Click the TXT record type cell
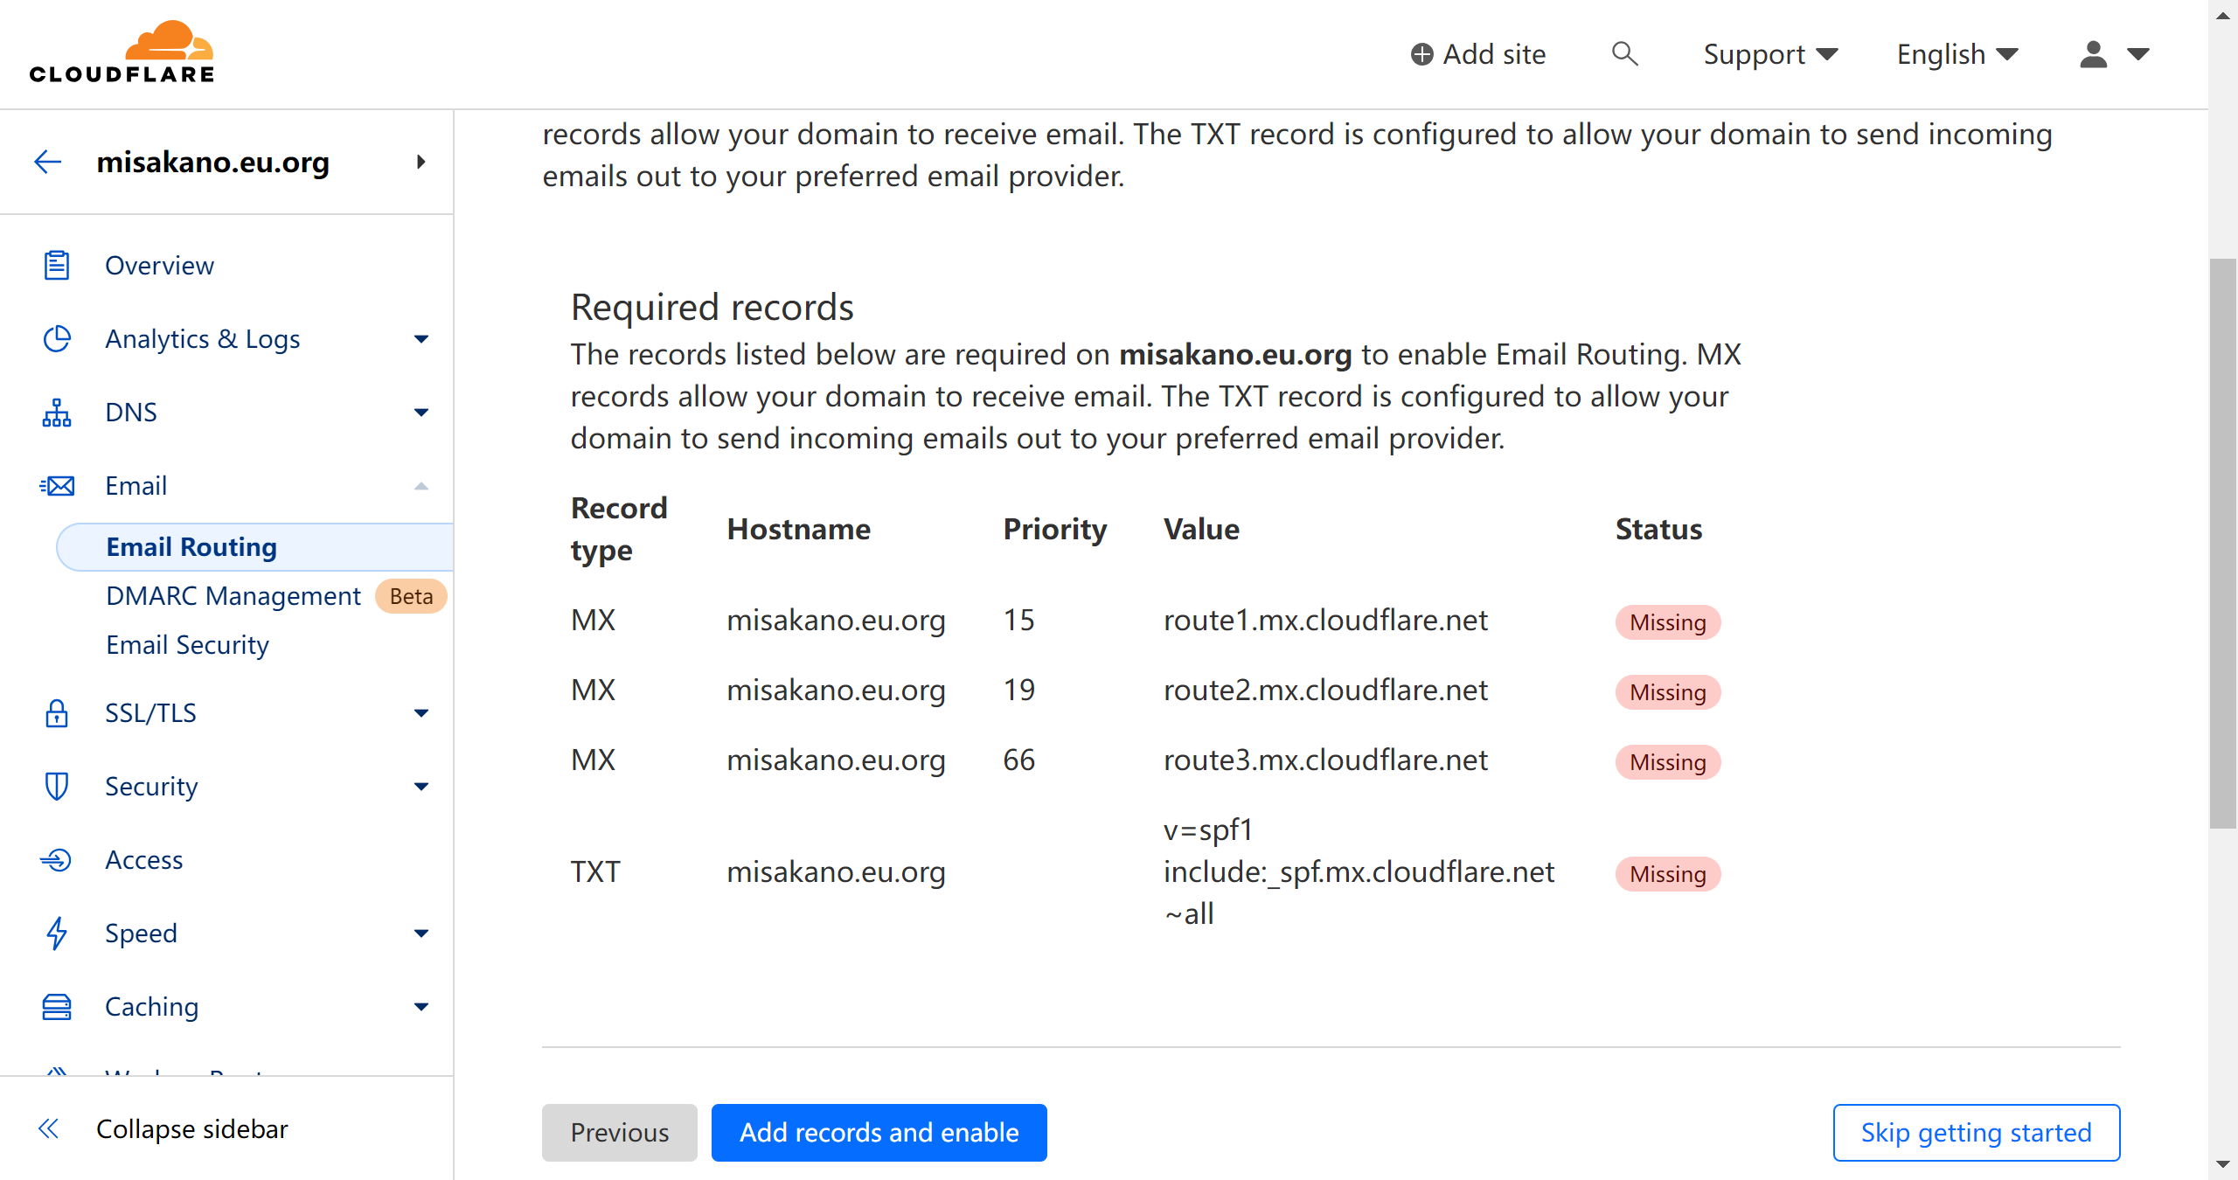 [595, 871]
